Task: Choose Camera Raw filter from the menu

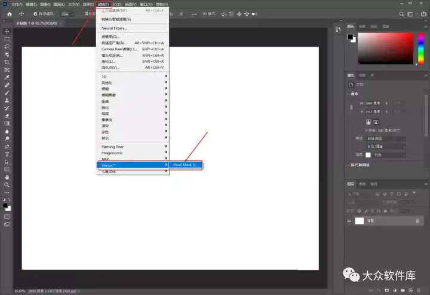Action: coord(133,49)
